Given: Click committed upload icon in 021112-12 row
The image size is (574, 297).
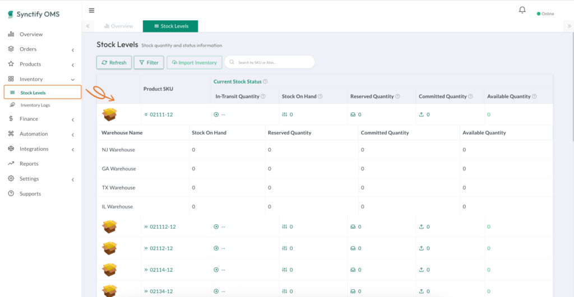Looking at the screenshot, I should (422, 227).
